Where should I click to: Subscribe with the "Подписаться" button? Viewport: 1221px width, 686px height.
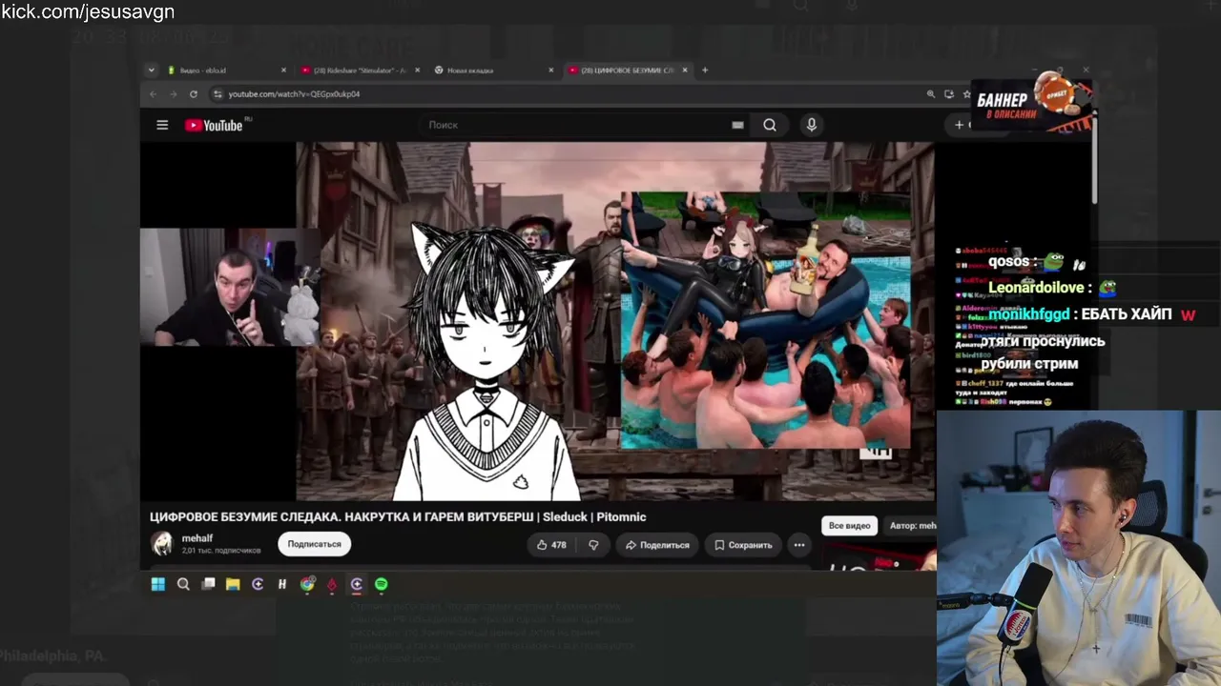[x=314, y=544]
